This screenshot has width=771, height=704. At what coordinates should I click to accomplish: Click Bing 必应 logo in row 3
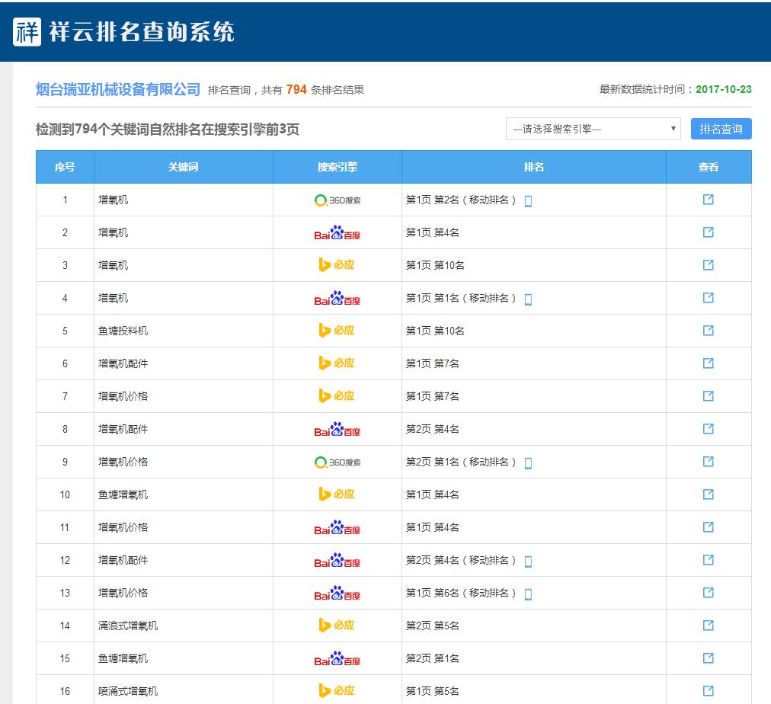coord(337,265)
